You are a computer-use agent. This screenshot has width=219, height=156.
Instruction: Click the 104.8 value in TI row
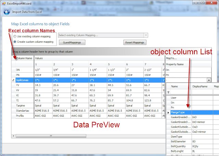[x=134, y=100]
